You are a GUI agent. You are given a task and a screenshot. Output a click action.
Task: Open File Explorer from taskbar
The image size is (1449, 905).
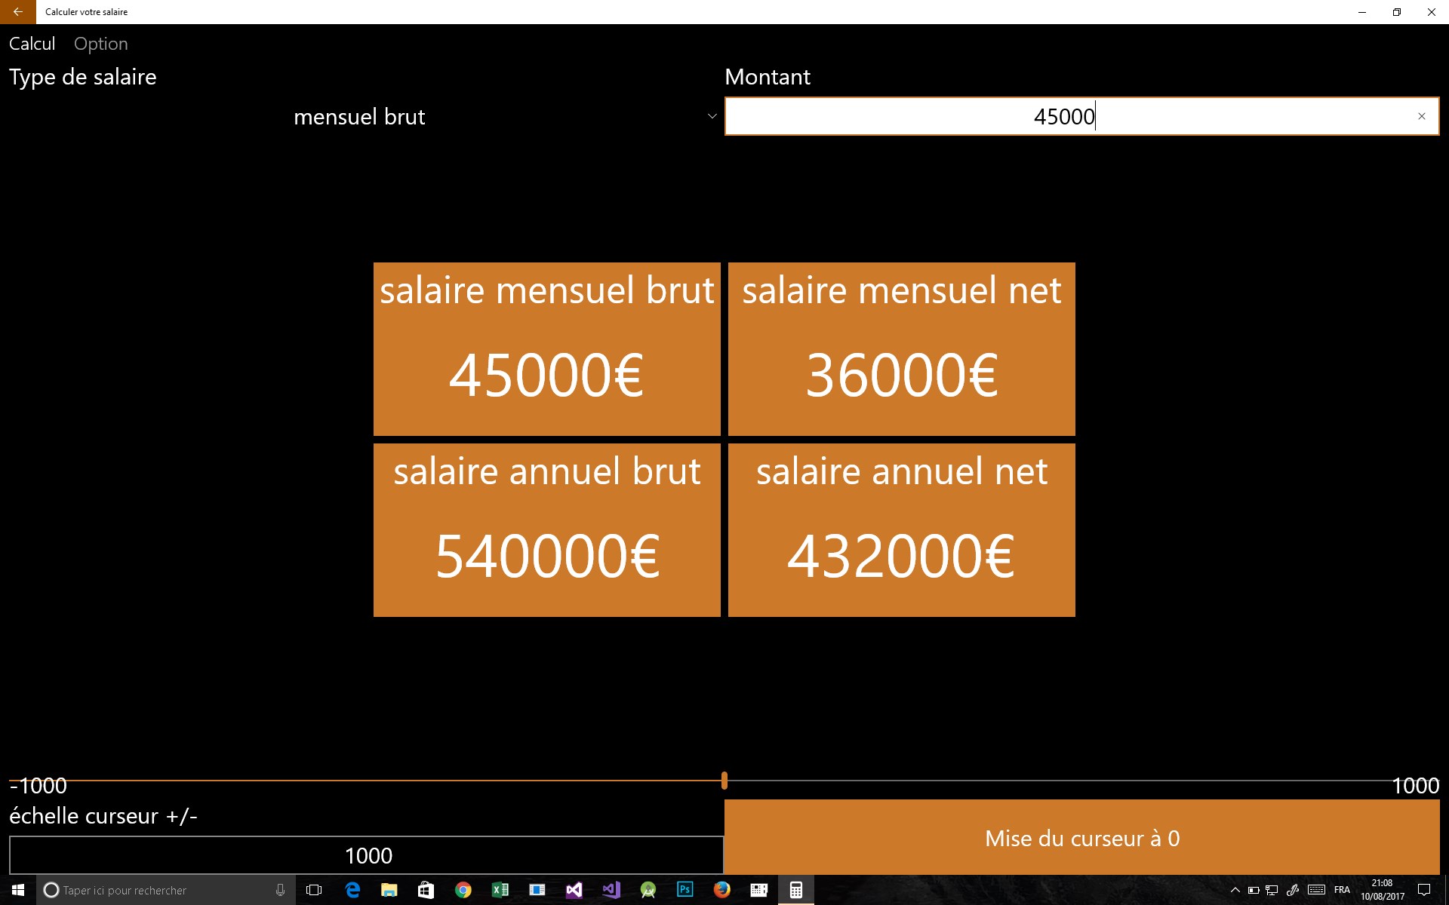(x=389, y=890)
